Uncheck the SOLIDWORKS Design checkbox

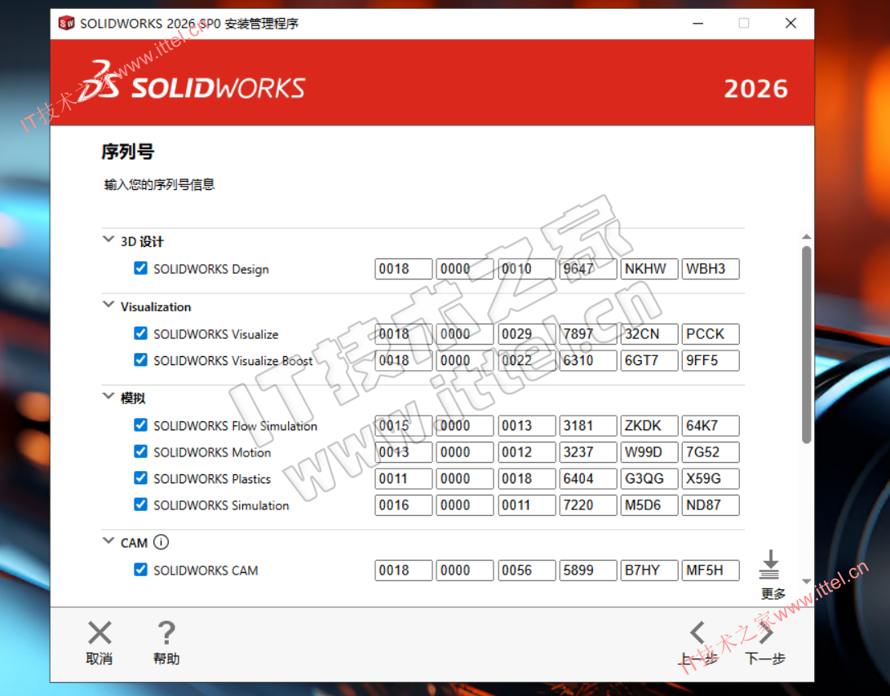(141, 268)
